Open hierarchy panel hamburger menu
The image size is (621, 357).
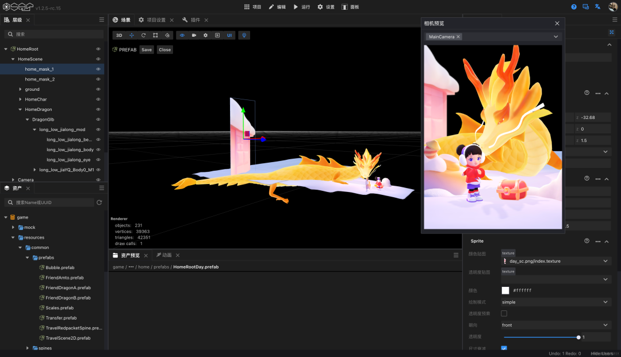tap(102, 20)
